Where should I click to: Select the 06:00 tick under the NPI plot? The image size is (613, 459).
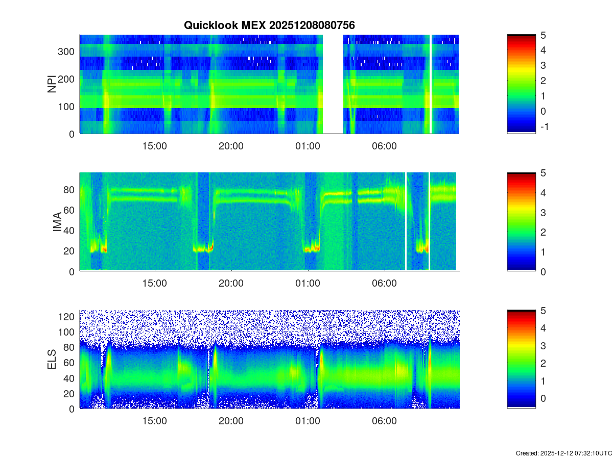384,146
